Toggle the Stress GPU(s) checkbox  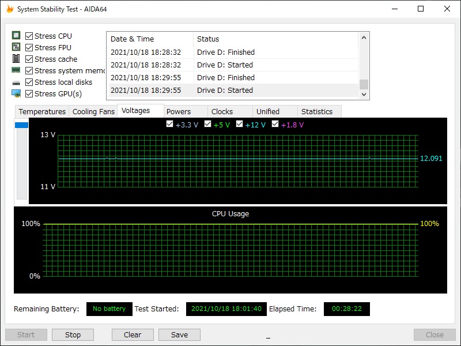[x=29, y=93]
